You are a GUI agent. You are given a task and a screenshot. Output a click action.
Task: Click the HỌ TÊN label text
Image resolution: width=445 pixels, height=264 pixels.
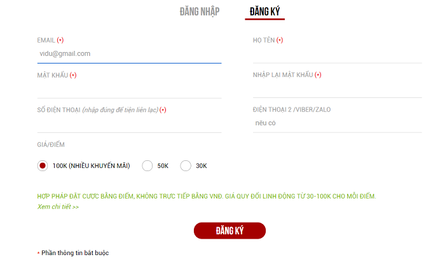(x=264, y=40)
